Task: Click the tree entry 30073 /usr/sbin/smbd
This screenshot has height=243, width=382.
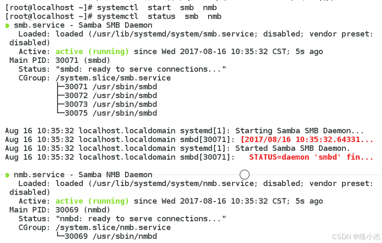Action: [111, 105]
